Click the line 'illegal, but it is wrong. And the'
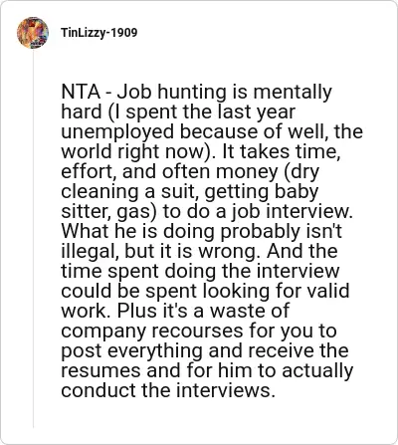Screen dimensions: 398x445 199,251
